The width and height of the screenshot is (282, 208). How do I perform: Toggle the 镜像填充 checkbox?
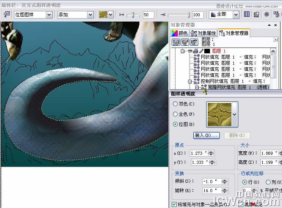coord(241,204)
